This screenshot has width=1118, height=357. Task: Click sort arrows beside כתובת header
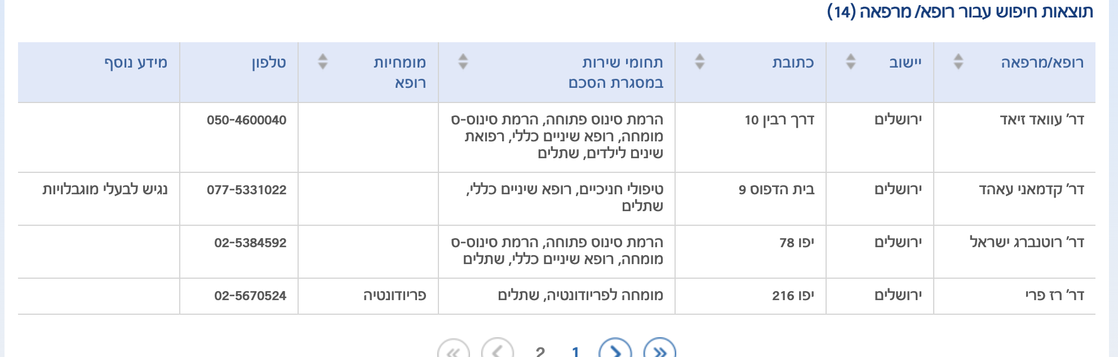pos(699,61)
